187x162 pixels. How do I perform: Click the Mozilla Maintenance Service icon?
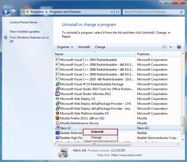tap(58, 123)
